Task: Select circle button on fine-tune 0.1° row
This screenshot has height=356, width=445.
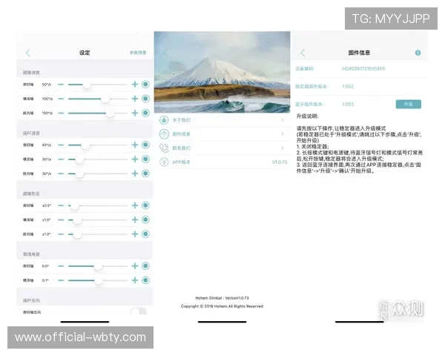Action: click(x=145, y=280)
